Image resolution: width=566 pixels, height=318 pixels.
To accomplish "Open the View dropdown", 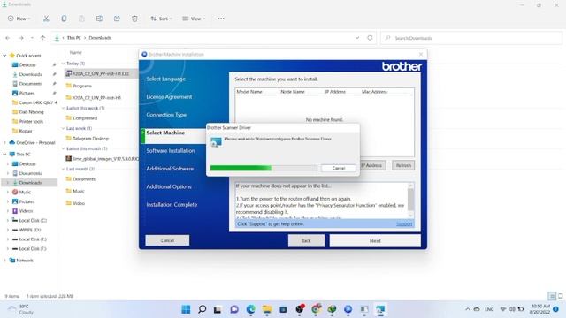I will (194, 19).
